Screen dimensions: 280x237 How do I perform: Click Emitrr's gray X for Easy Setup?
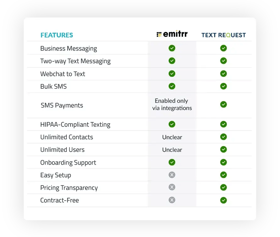[x=172, y=175]
